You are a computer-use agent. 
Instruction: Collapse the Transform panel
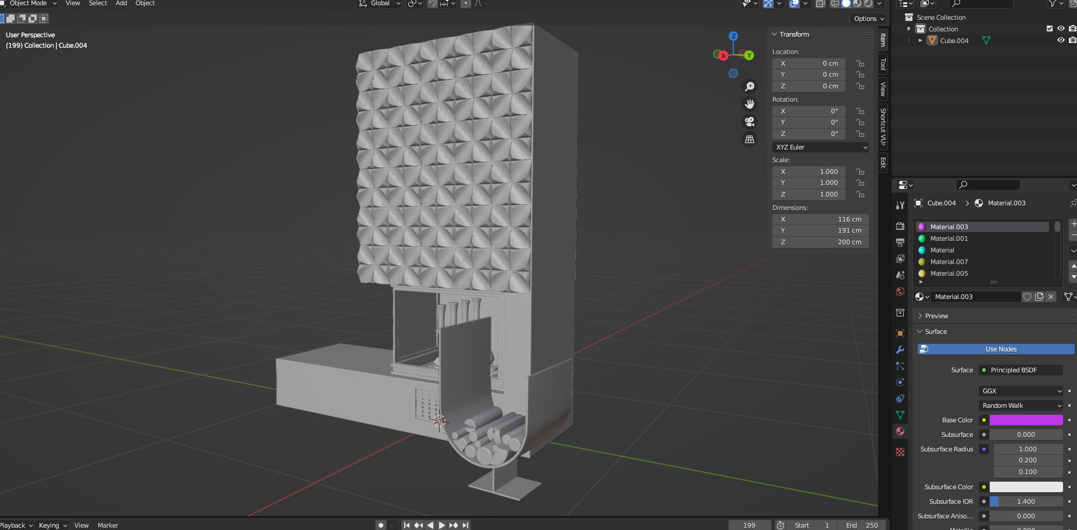pos(775,34)
